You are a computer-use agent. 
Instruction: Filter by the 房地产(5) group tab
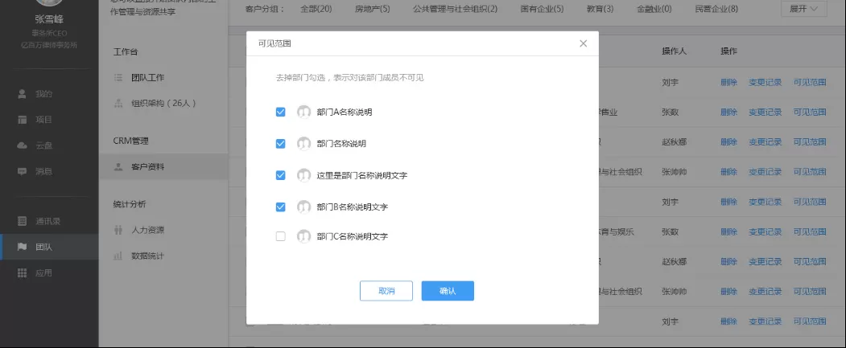tap(372, 9)
